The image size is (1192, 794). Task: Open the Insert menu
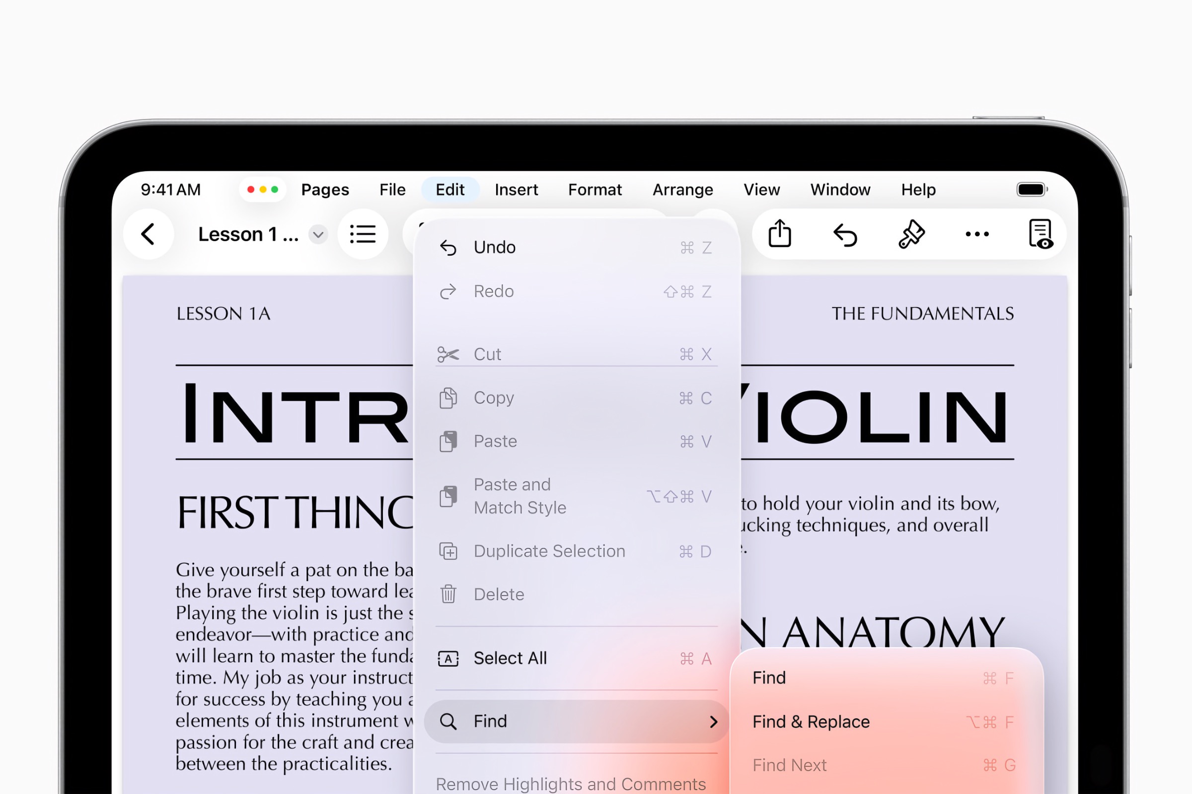(x=516, y=190)
